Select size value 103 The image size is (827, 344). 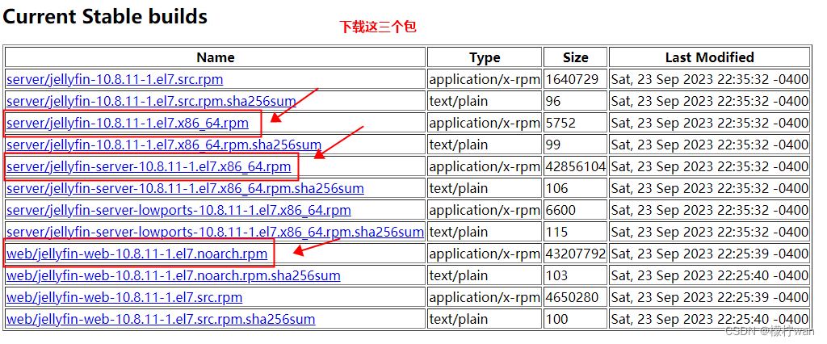(557, 275)
